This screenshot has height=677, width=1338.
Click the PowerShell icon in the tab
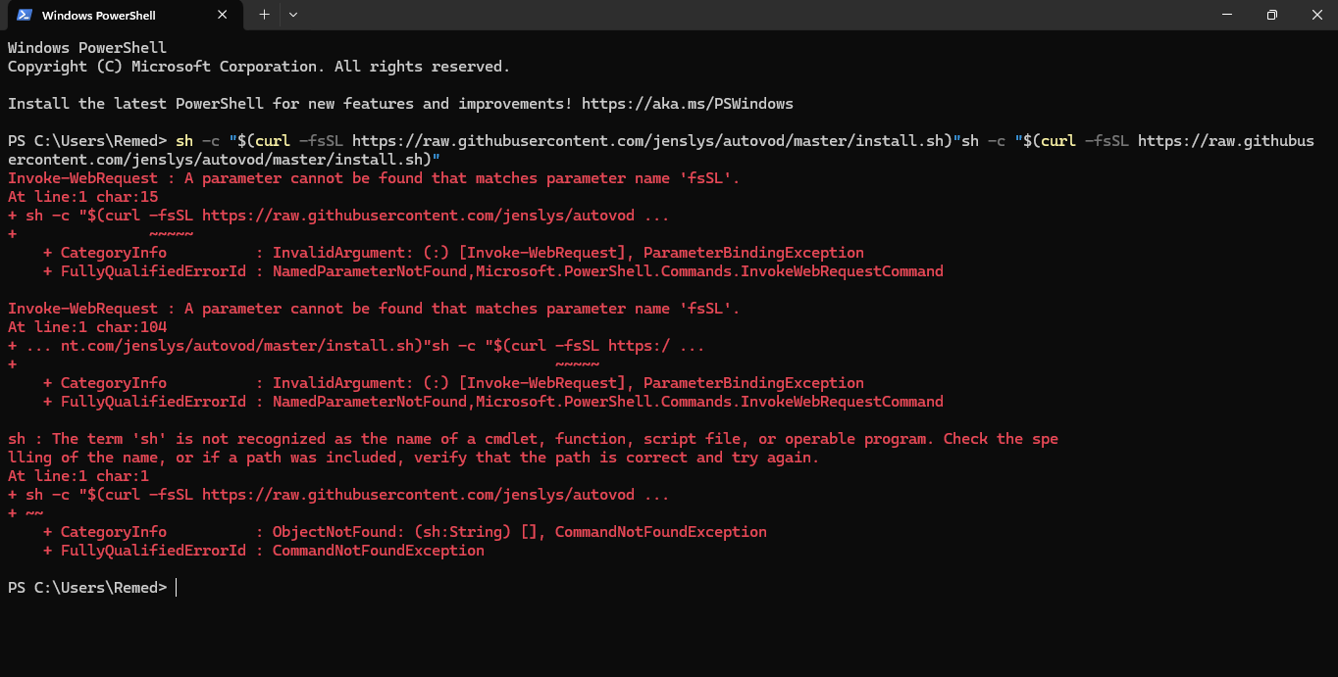tap(24, 15)
